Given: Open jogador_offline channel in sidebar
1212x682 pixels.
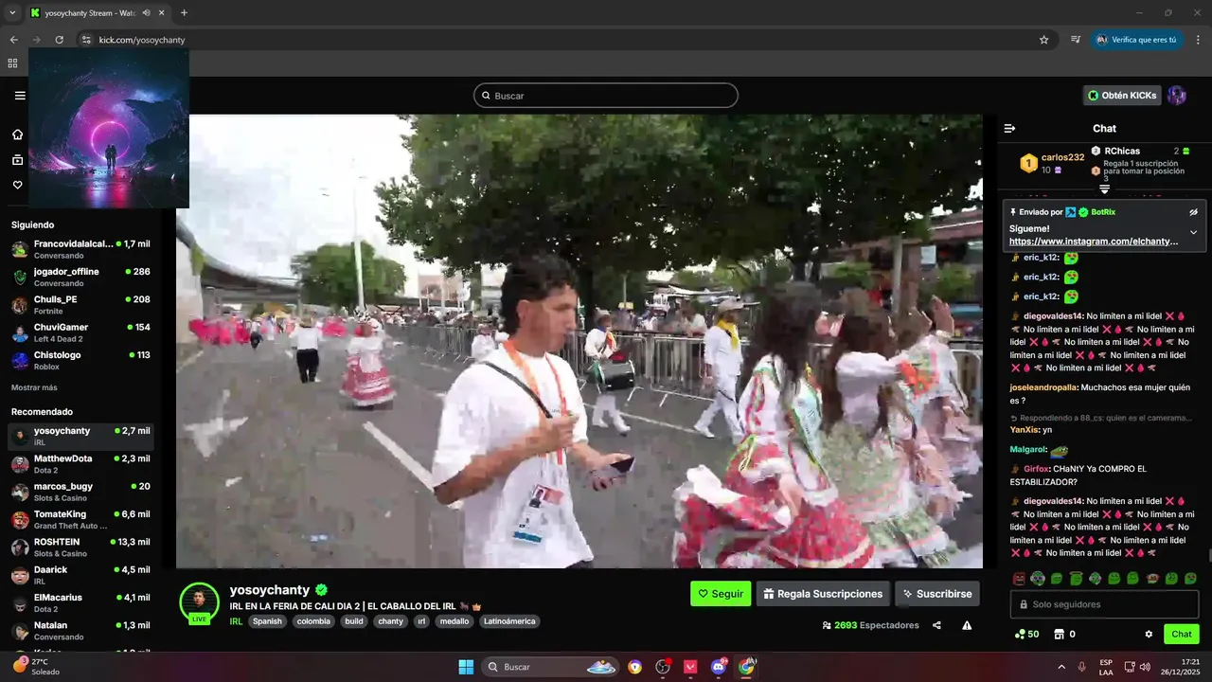Looking at the screenshot, I should coord(80,277).
